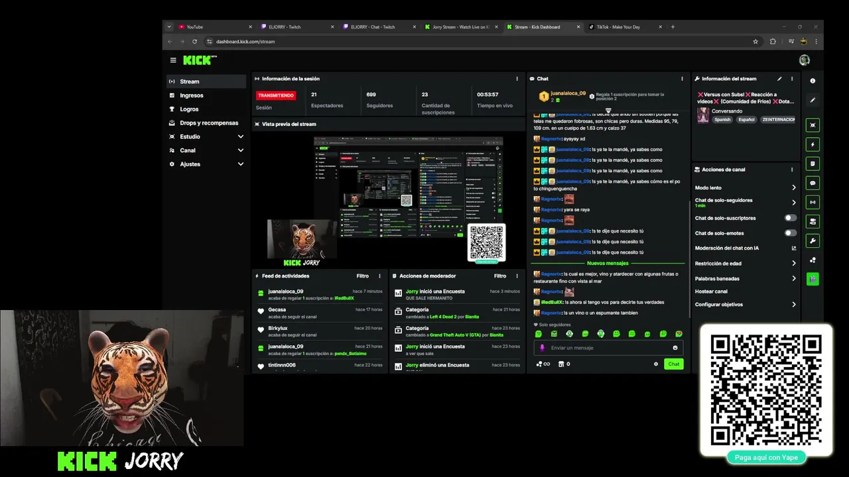Click the Spanish tag chip in stream info
The height and width of the screenshot is (477, 849).
pos(722,120)
